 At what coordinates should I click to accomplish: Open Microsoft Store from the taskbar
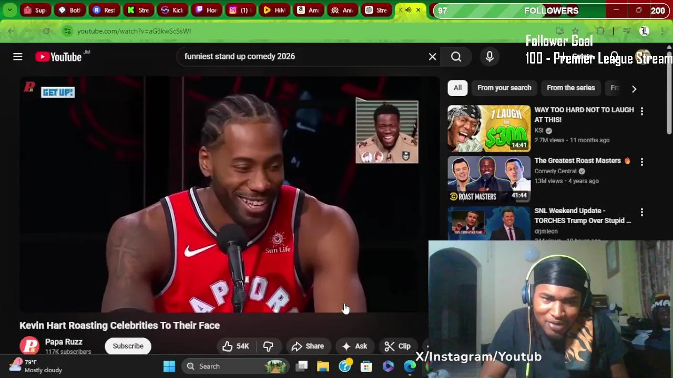366,366
